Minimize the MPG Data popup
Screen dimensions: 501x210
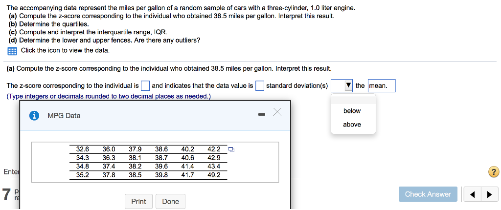click(262, 114)
